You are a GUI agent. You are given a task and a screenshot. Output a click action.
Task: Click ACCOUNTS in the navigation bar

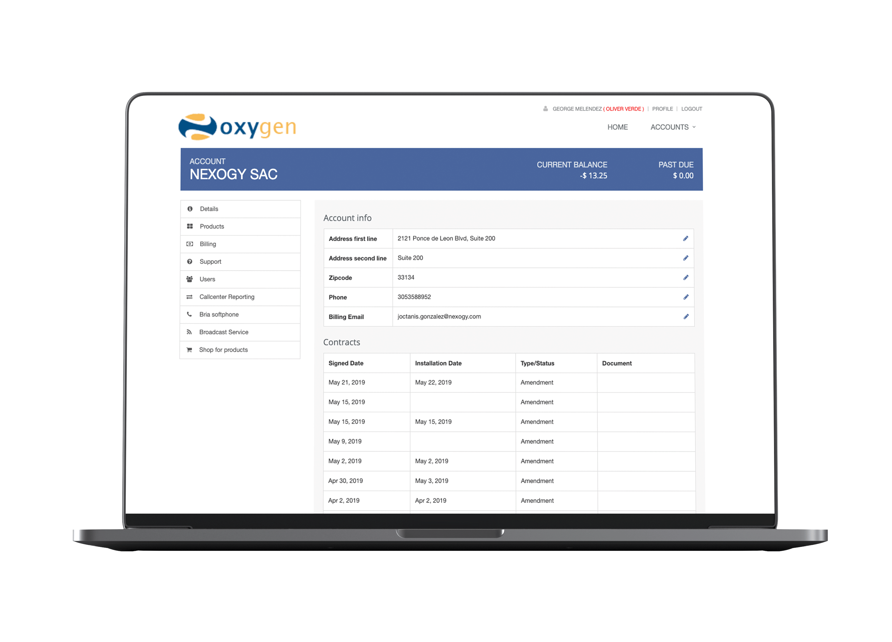click(669, 127)
